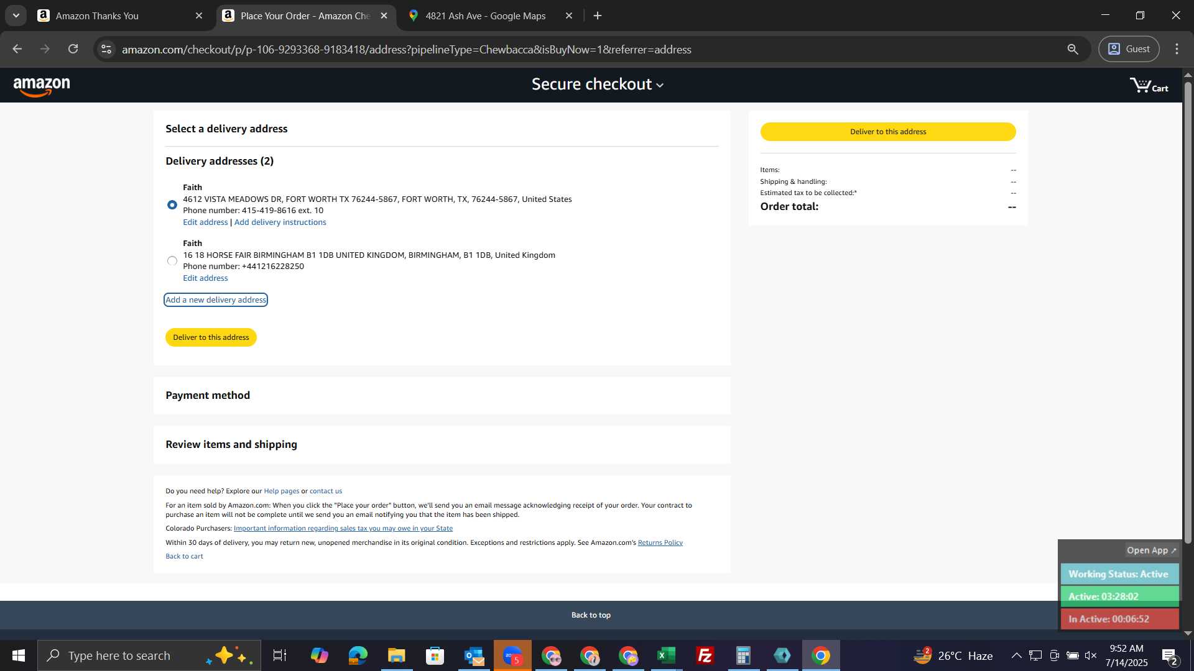Open Task View on taskbar
The image size is (1194, 671).
(280, 655)
